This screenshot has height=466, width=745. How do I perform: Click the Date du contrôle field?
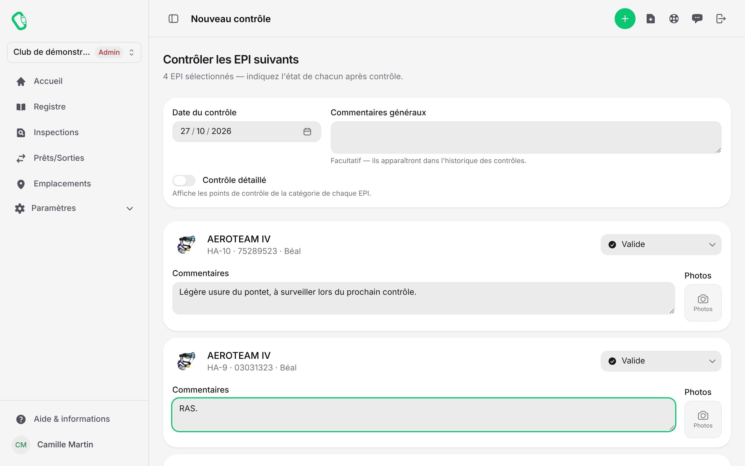click(246, 132)
